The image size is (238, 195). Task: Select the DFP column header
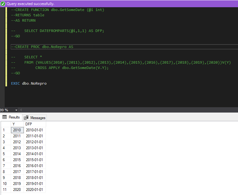click(x=35, y=124)
